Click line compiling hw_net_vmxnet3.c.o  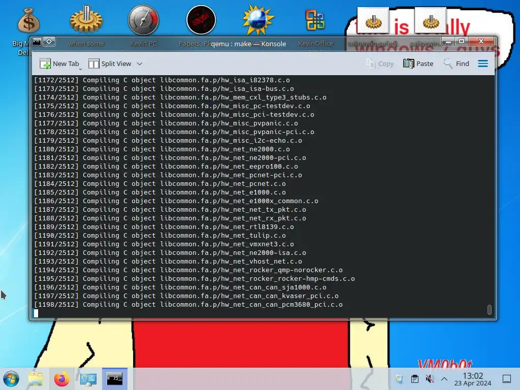(x=164, y=244)
